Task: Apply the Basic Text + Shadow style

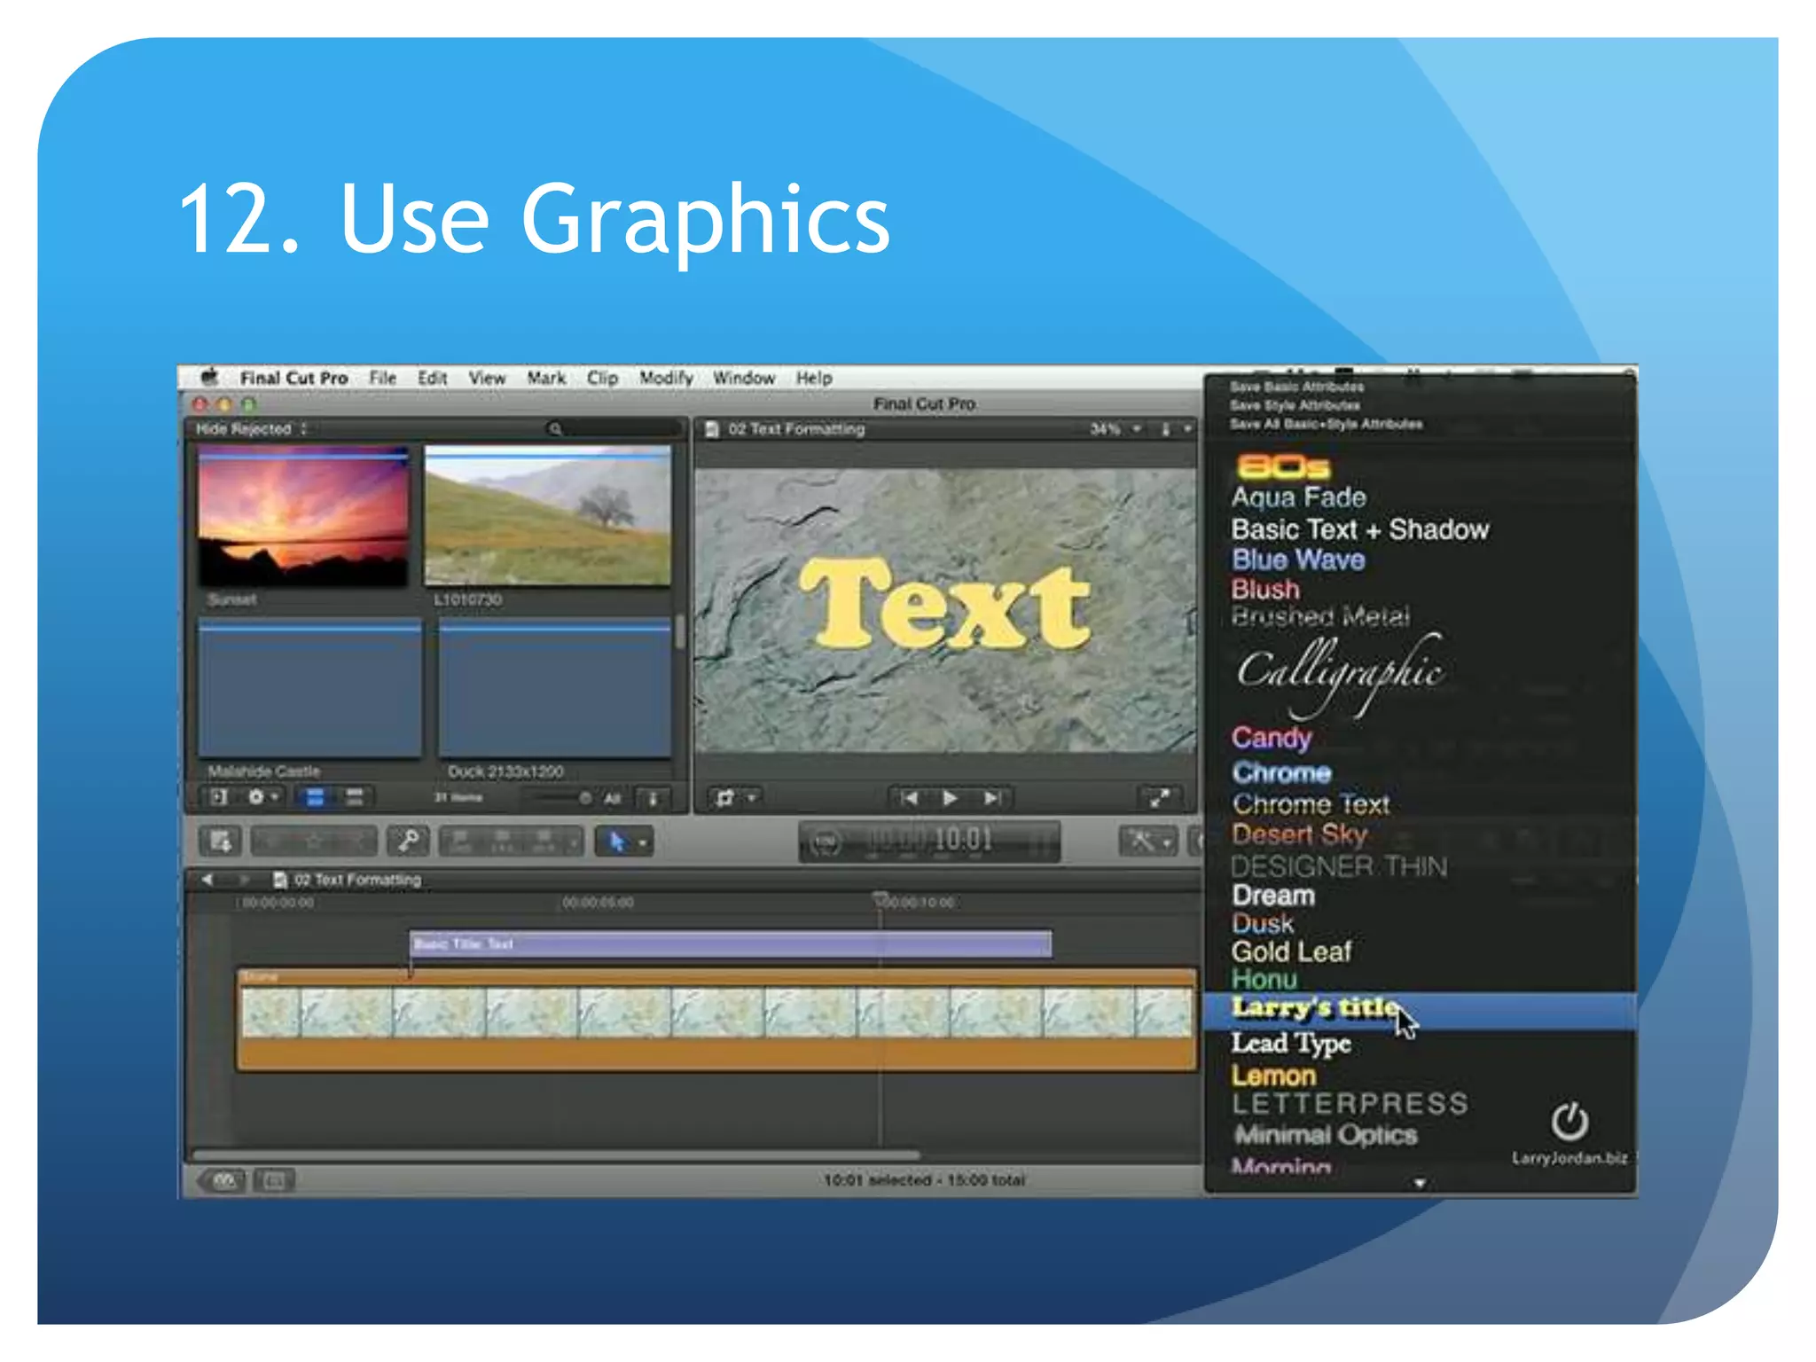Action: (1360, 529)
